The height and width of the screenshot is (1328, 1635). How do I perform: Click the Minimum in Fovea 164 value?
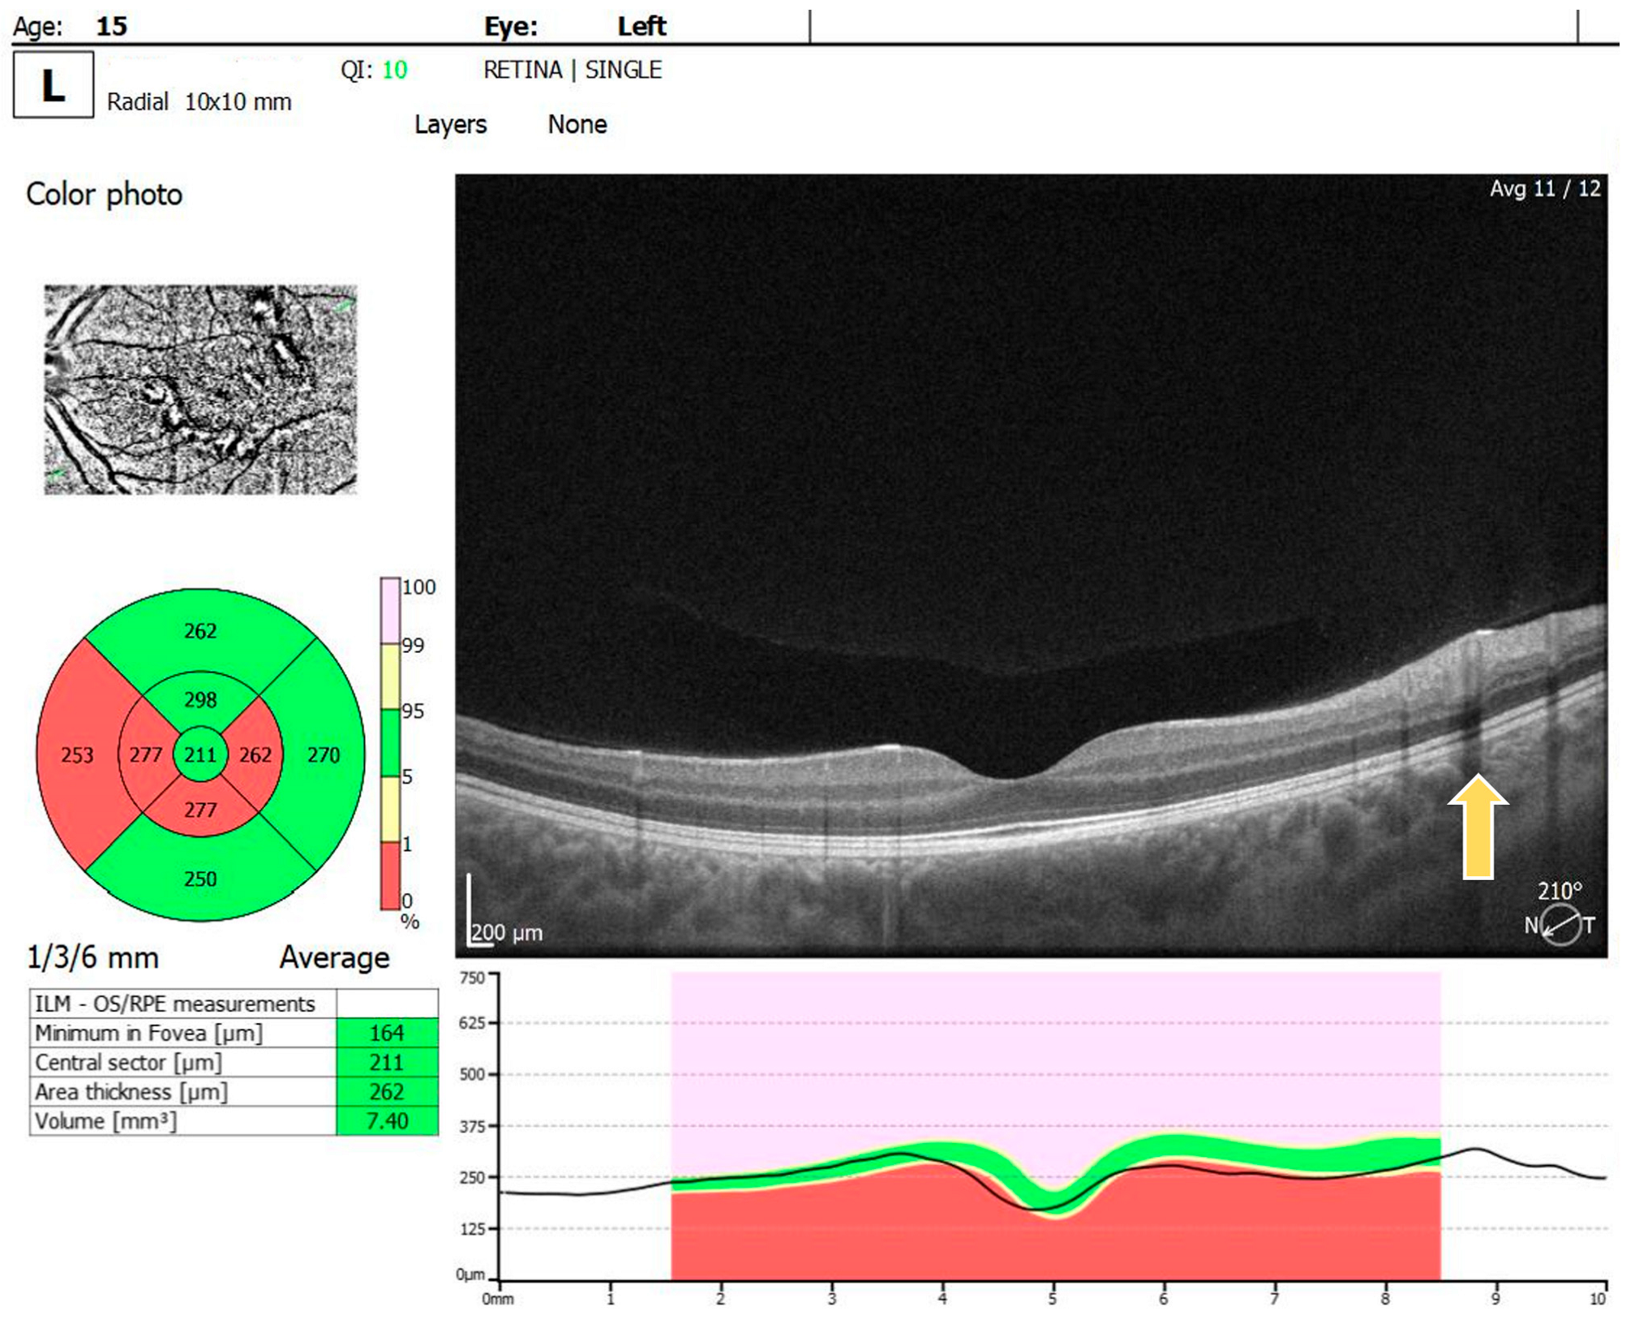tap(387, 1032)
